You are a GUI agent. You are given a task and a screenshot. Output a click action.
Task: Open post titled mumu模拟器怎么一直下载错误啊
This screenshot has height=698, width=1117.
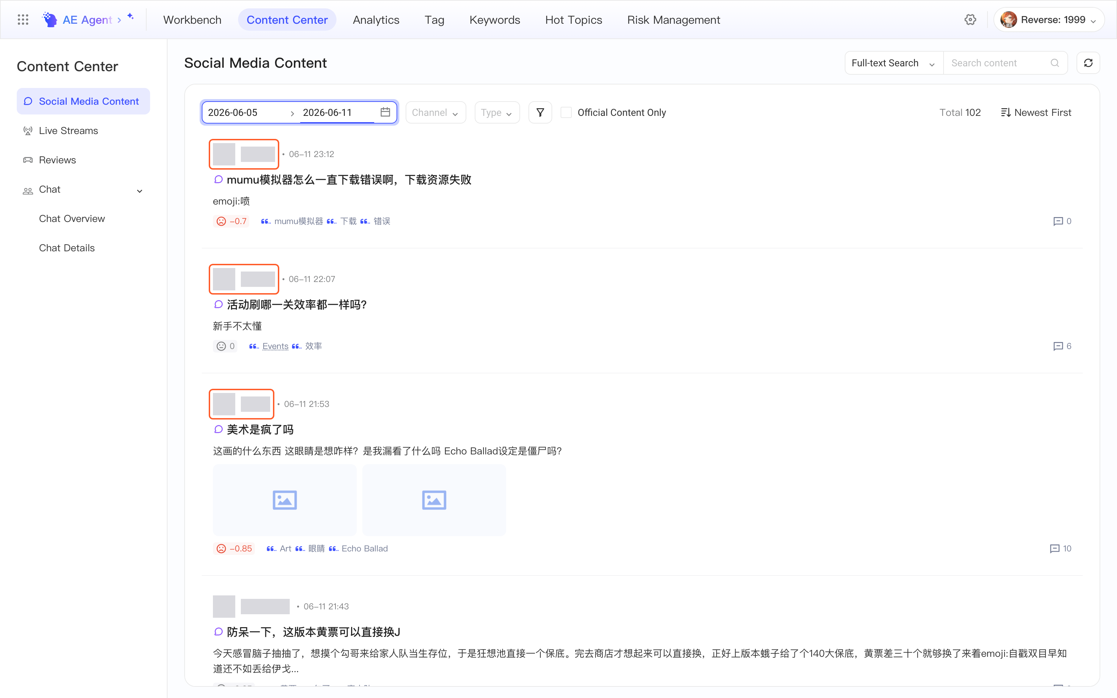point(348,180)
